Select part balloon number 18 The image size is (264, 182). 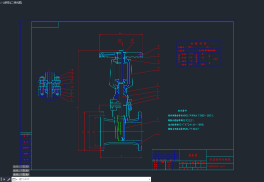(x=158, y=46)
